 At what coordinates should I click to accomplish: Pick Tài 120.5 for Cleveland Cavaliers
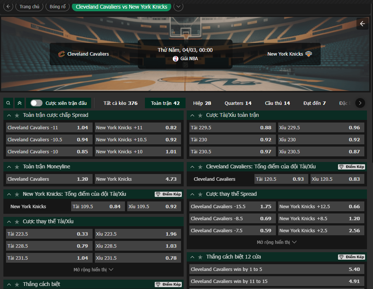pyautogui.click(x=281, y=179)
